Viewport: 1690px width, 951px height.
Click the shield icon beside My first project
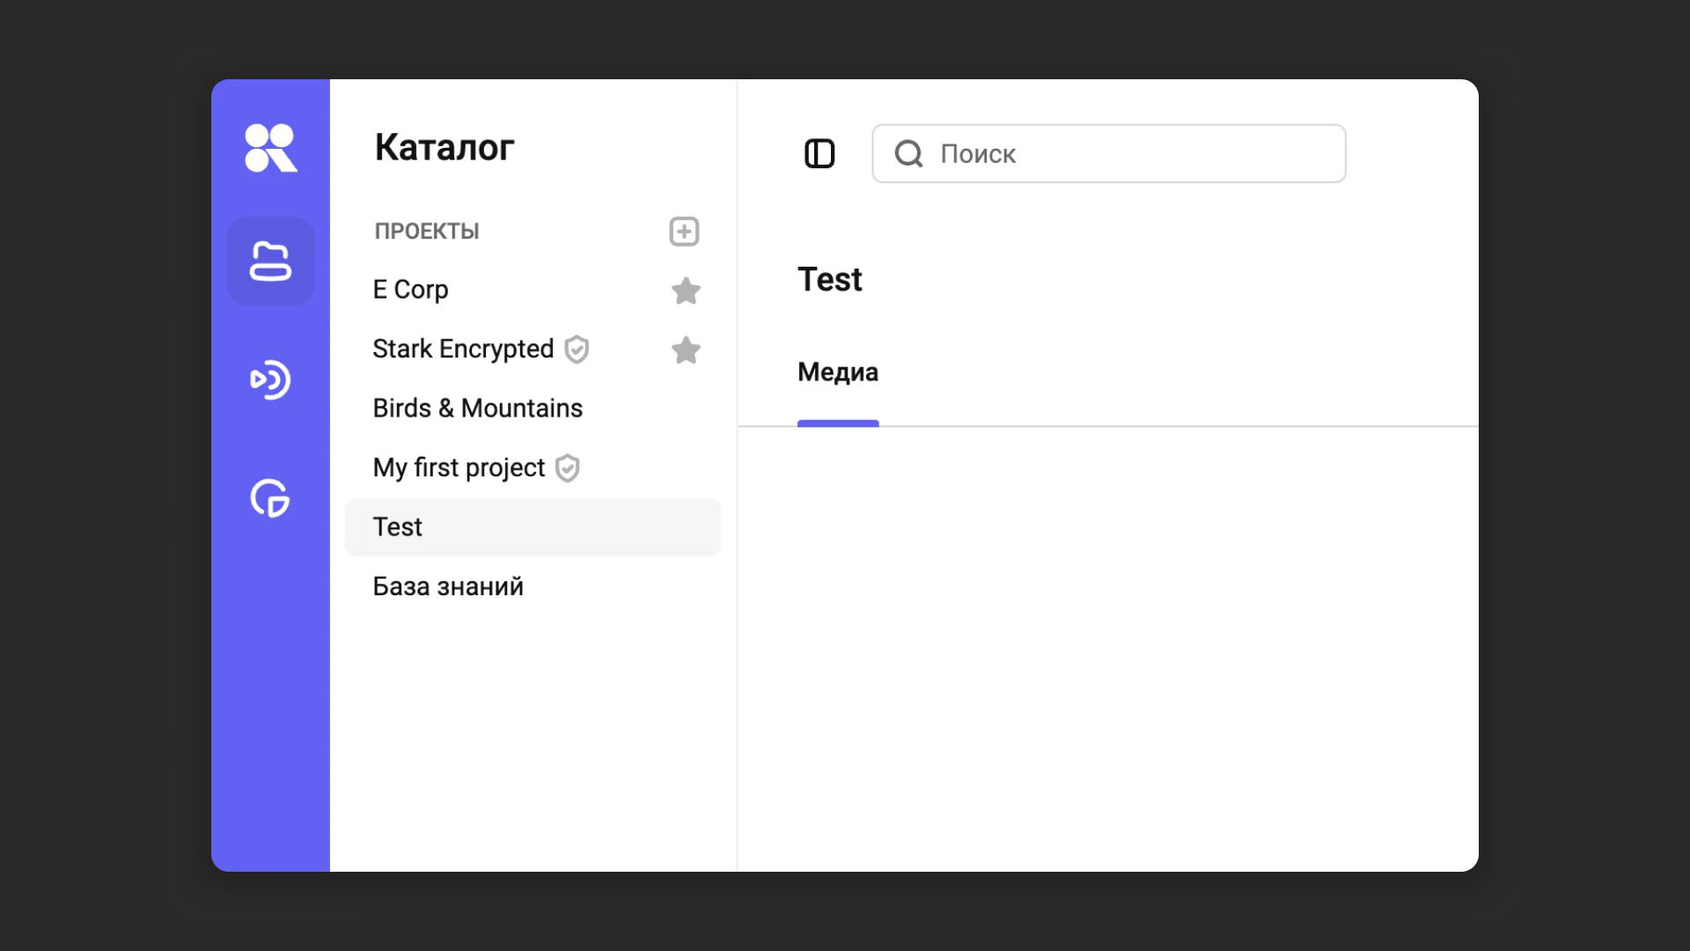click(x=567, y=468)
